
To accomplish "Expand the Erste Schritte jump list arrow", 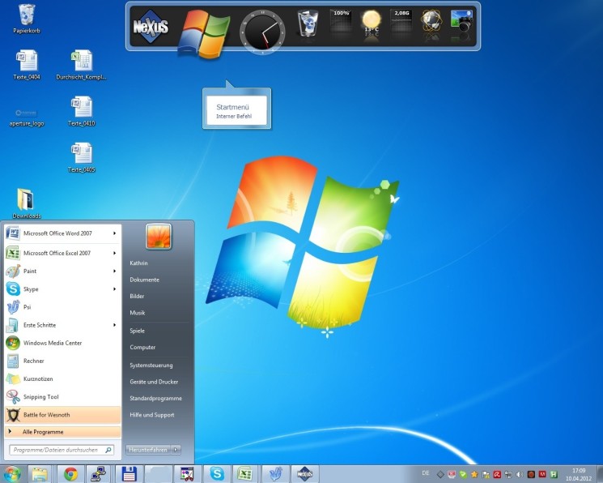I will click(x=115, y=325).
